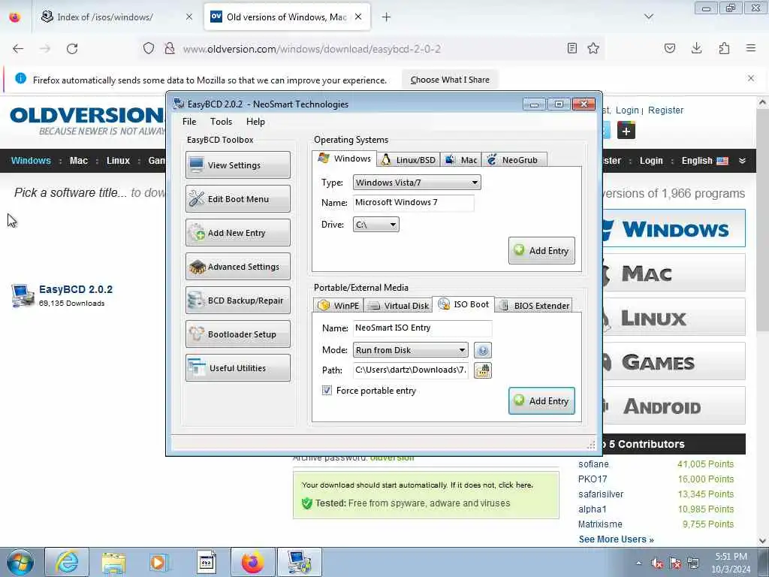
Task: Click the WINDOWS platform banner
Action: 674,228
